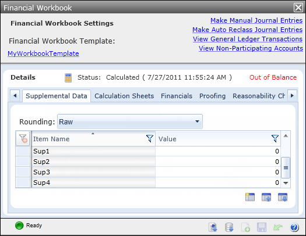The width and height of the screenshot is (306, 236).
Task: Click the database download icon
Action: 229,227
